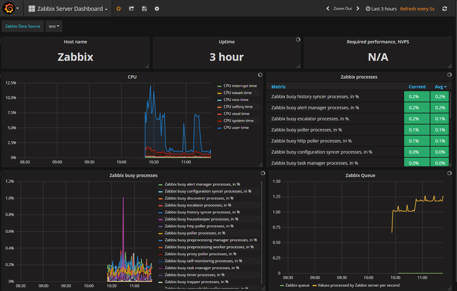Open Host name panel title menu
The height and width of the screenshot is (291, 457).
click(75, 42)
